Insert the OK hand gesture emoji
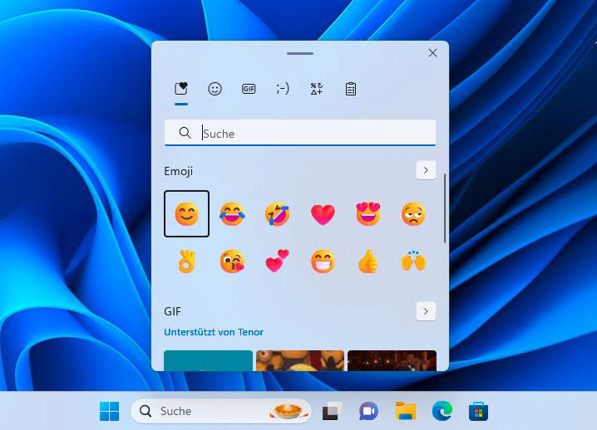The width and height of the screenshot is (597, 430). (186, 261)
